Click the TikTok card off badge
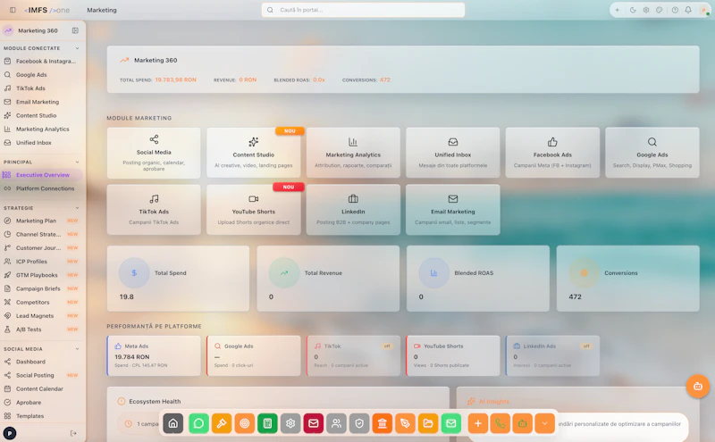The image size is (715, 442). [x=387, y=346]
